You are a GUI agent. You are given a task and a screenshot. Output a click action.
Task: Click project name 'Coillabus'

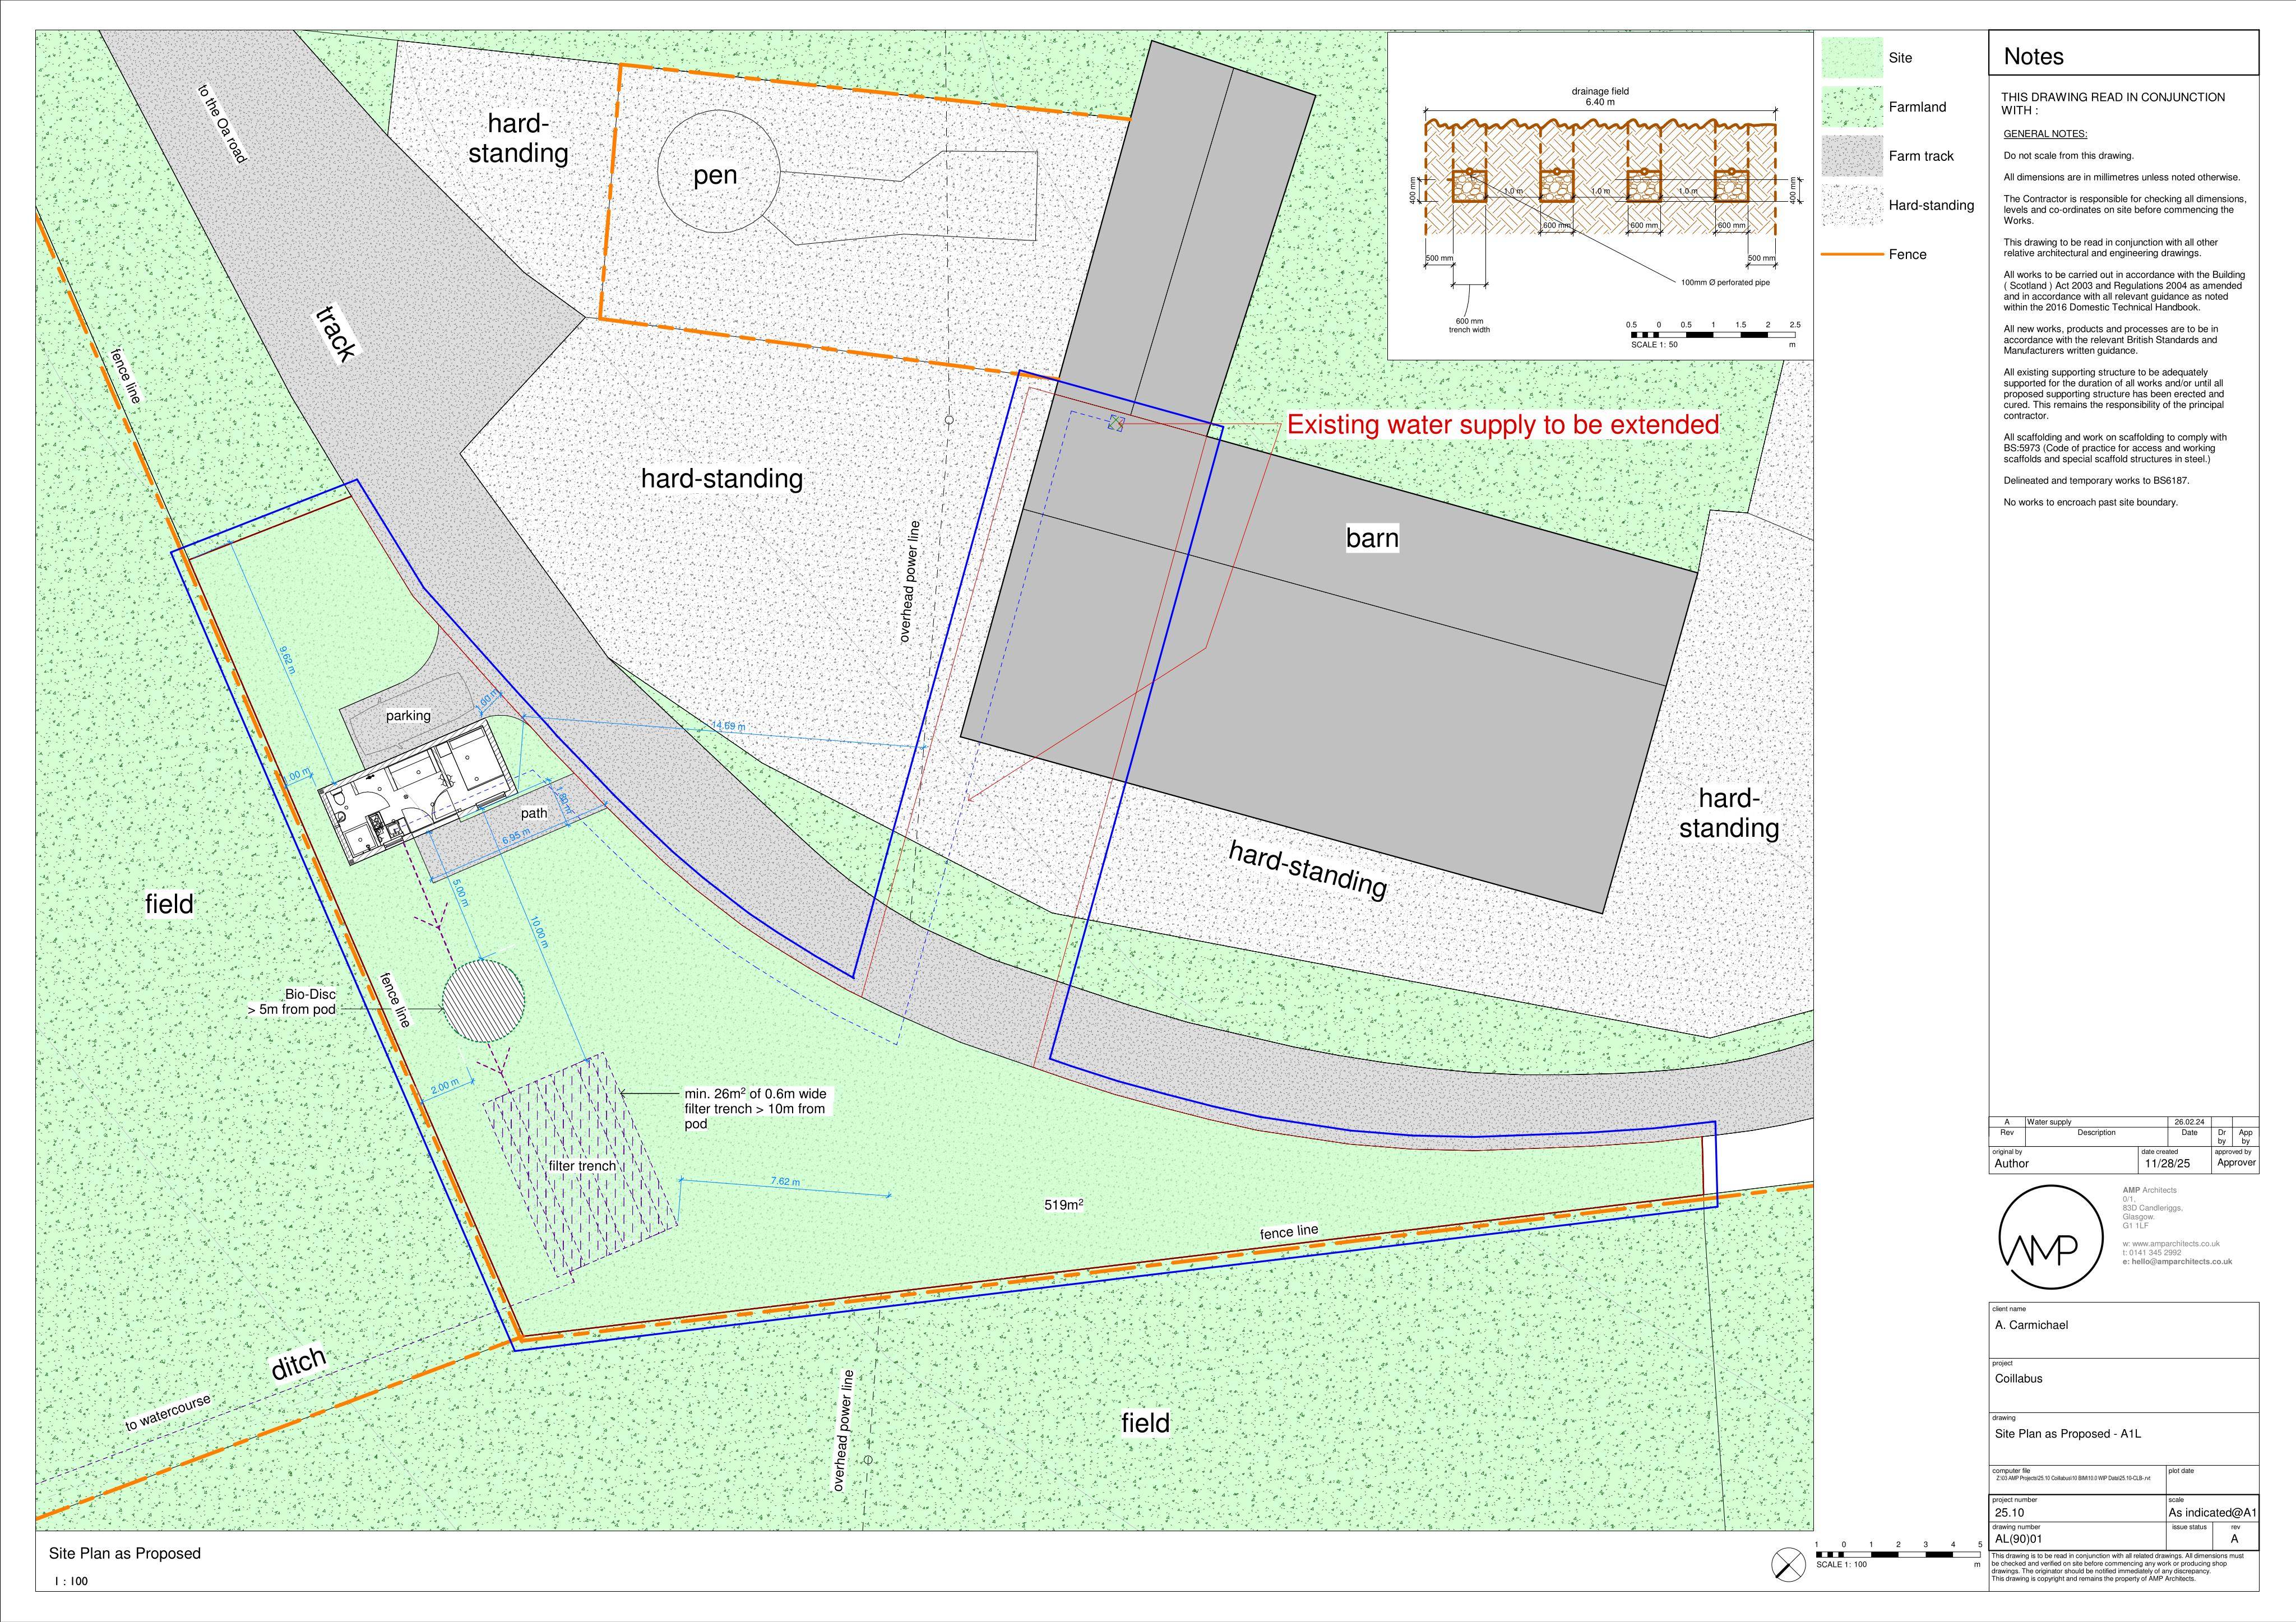pyautogui.click(x=2018, y=1378)
